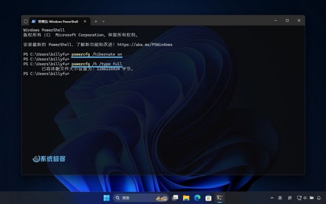Image resolution: width=326 pixels, height=204 pixels.
Task: Launch File Explorer from the taskbar
Action: (186, 198)
